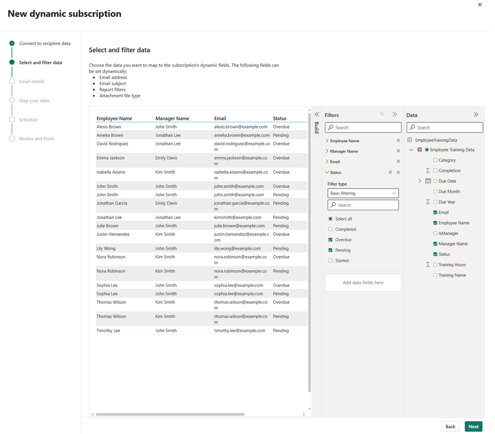
Task: Open the Filter type Basic filtering dropdown
Action: point(363,193)
